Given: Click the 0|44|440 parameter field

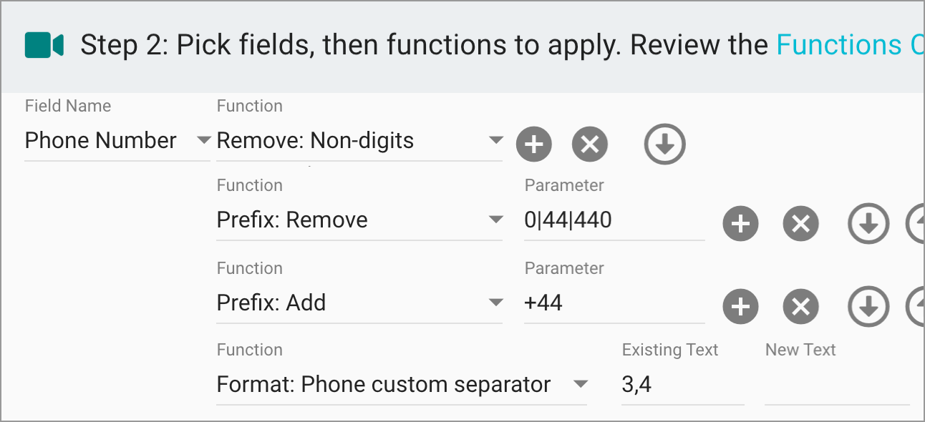Looking at the screenshot, I should [614, 220].
